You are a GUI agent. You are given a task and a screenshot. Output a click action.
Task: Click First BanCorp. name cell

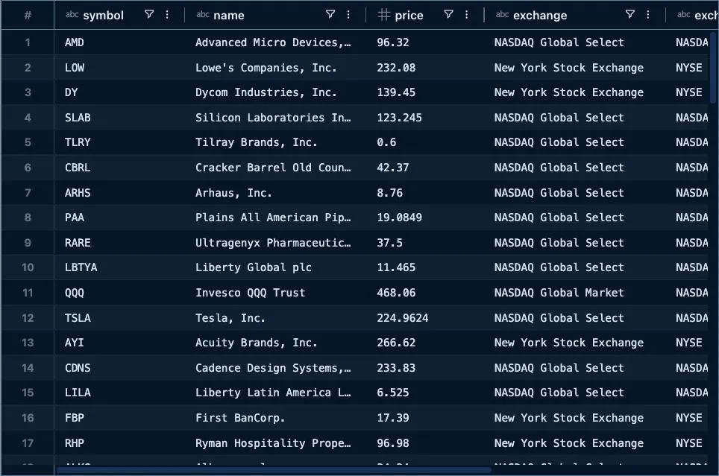pyautogui.click(x=275, y=417)
